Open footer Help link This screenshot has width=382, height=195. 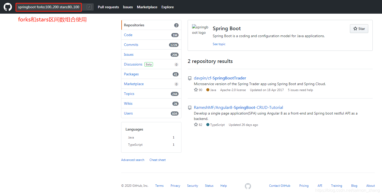coord(224,186)
